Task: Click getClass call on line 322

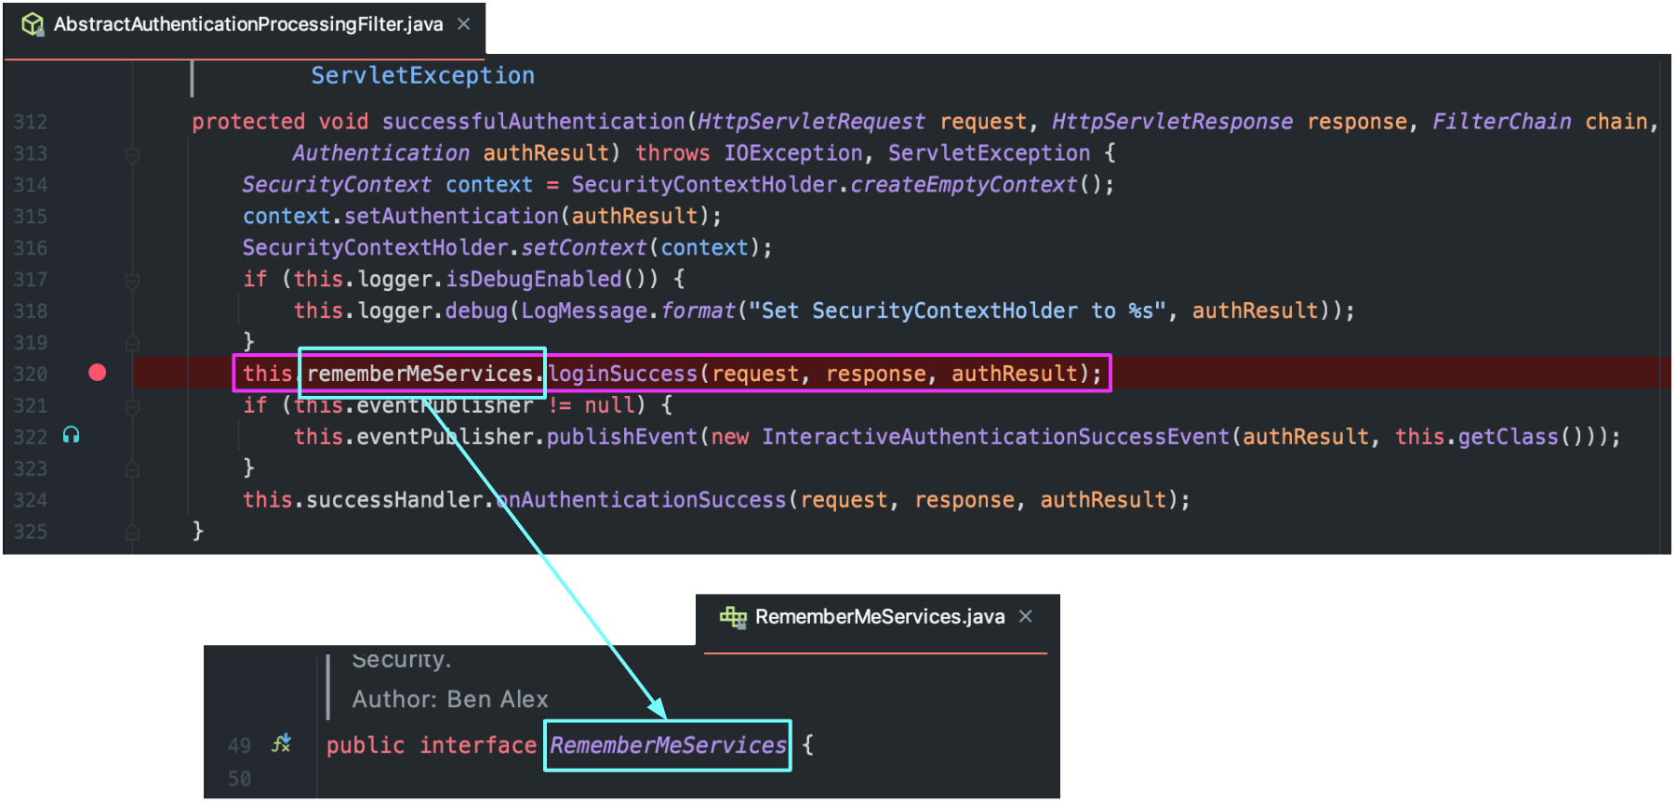Action: pos(1508,437)
